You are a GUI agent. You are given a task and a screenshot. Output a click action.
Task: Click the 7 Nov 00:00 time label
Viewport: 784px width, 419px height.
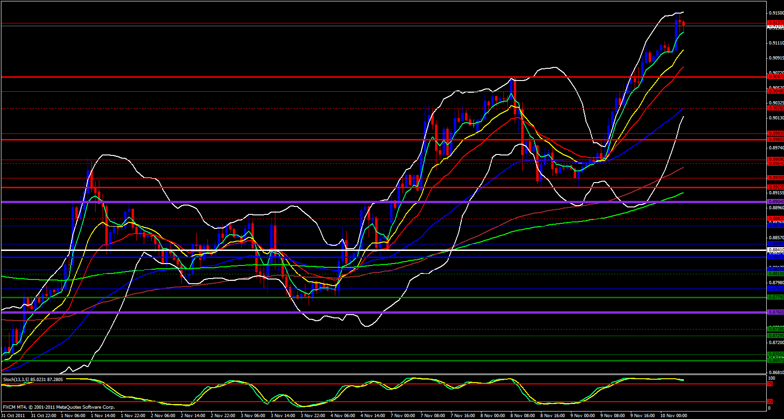(x=403, y=416)
